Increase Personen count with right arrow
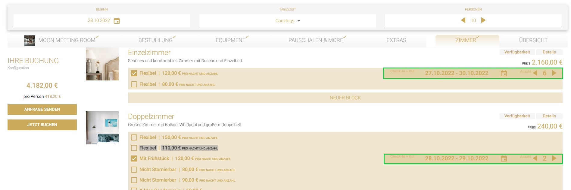The height and width of the screenshot is (190, 571). coord(483,20)
